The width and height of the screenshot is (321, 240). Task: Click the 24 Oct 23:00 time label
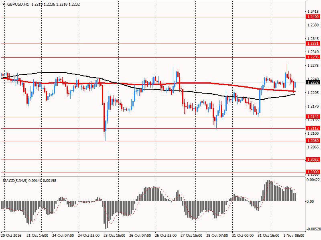point(89,236)
